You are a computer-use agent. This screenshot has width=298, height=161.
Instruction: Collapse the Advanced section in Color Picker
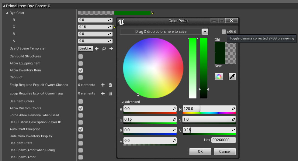pos(123,102)
